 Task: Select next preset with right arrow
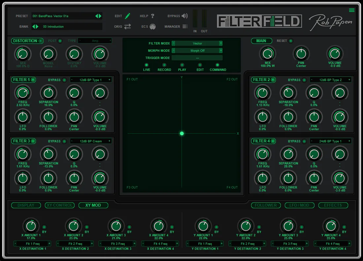pos(100,16)
